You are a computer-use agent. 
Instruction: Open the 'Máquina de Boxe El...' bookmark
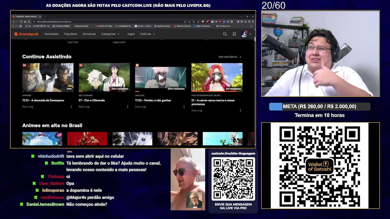pos(183,26)
